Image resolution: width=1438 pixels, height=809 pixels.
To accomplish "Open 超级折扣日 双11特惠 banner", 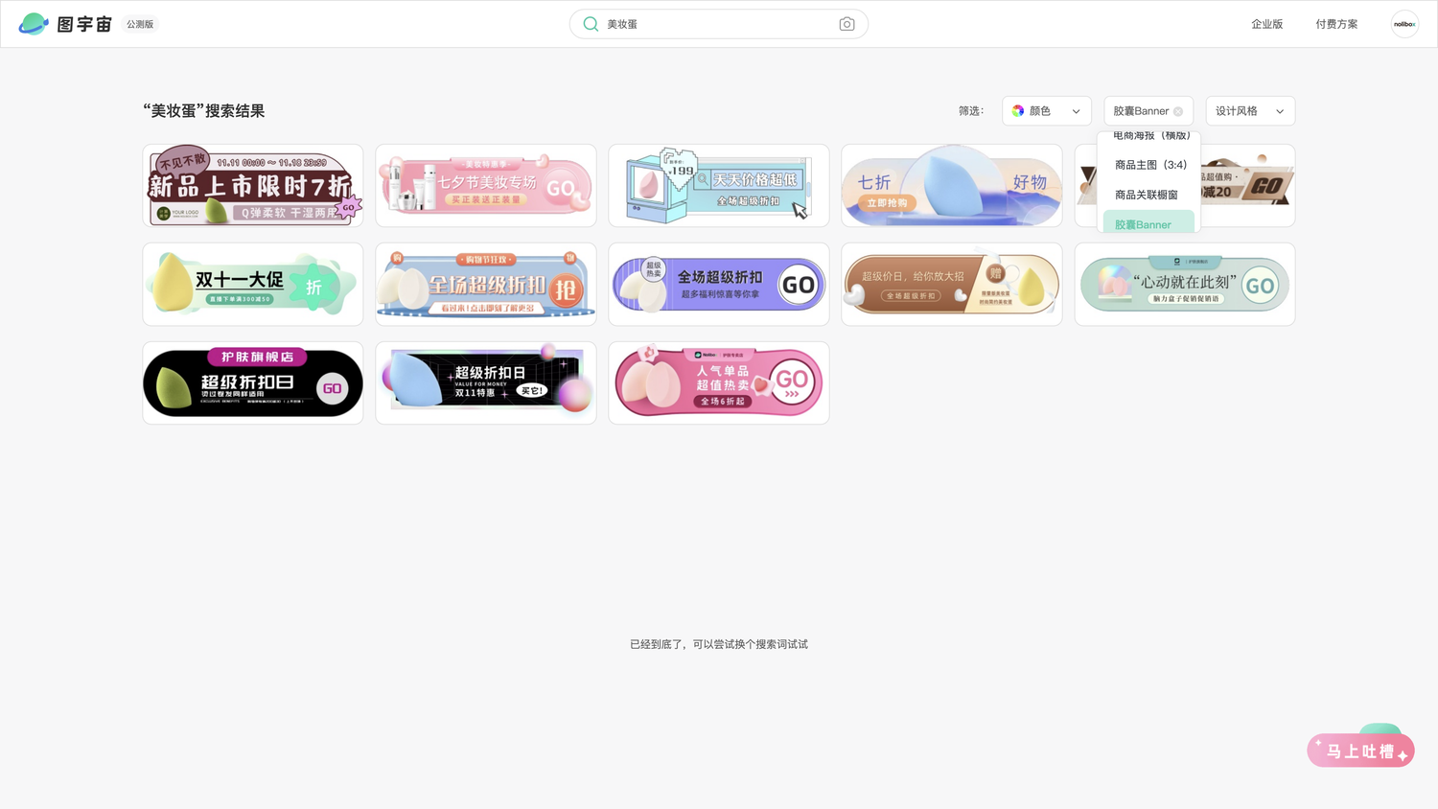I will (486, 382).
